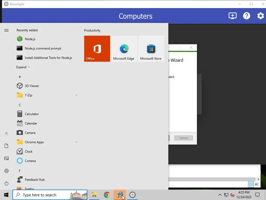Viewport: 266px width, 200px height.
Task: Click the highlighted installer icon in taskbar
Action: coord(120,195)
